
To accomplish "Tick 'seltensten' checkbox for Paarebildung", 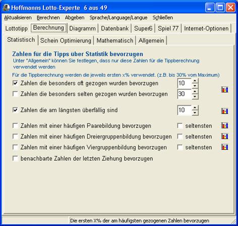I will pyautogui.click(x=180, y=126).
